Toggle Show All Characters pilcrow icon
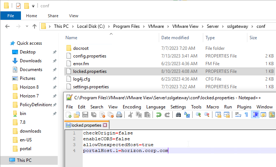 (x=247, y=115)
